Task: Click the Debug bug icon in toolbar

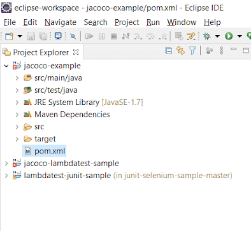Action: click(206, 36)
